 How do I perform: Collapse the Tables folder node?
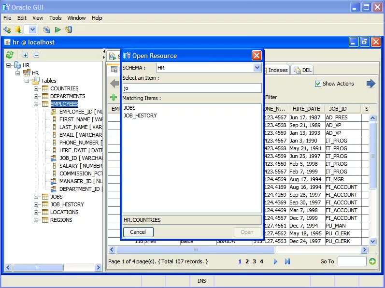(27, 81)
